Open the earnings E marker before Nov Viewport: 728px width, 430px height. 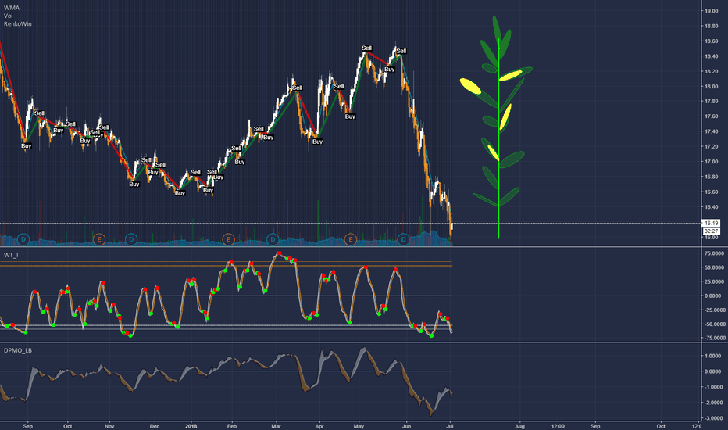[x=99, y=239]
